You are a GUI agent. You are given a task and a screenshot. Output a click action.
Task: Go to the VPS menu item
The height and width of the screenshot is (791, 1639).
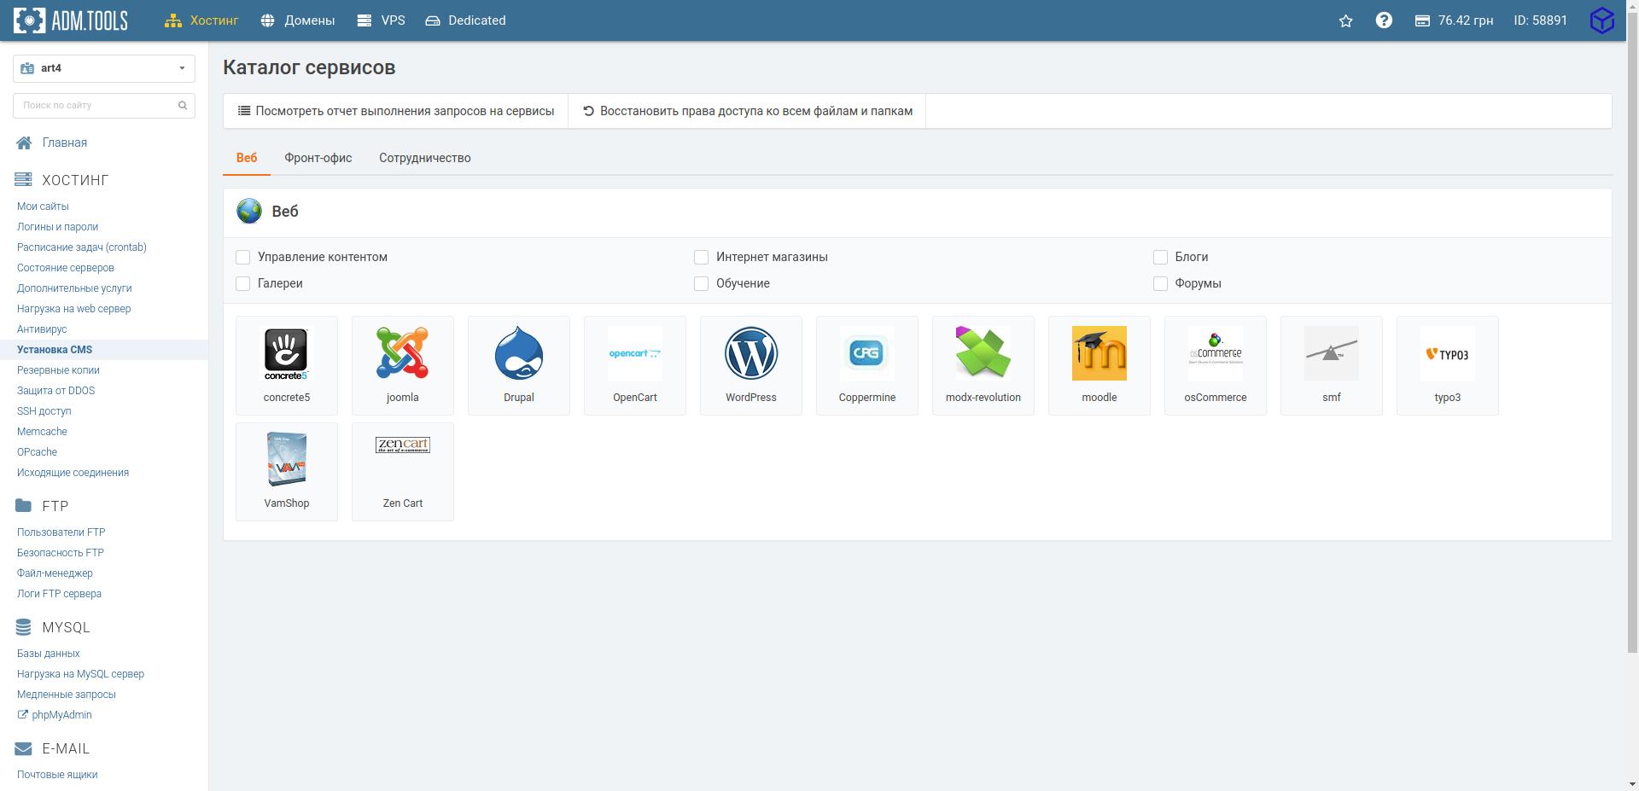[x=381, y=20]
